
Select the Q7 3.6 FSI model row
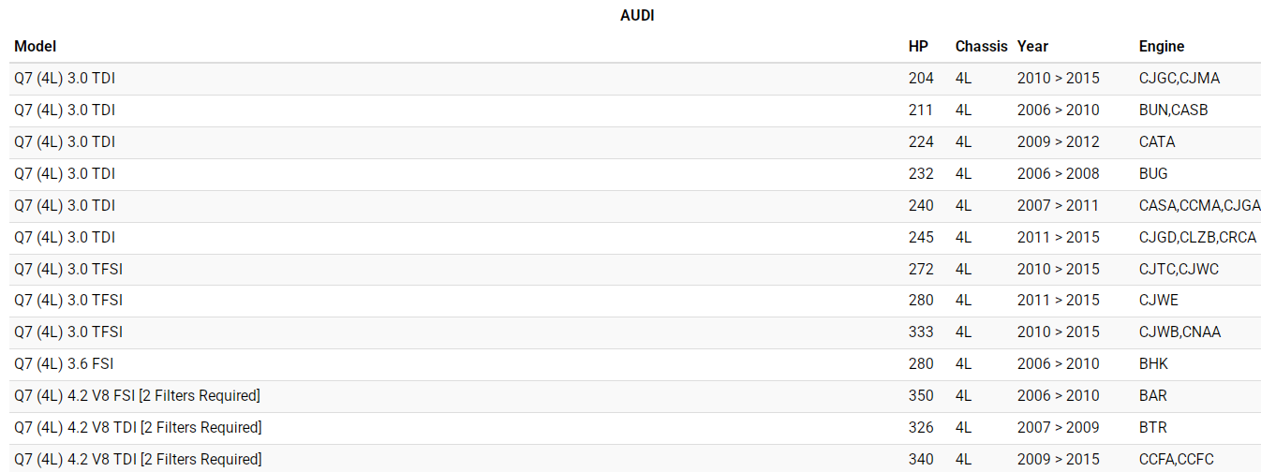click(x=64, y=363)
